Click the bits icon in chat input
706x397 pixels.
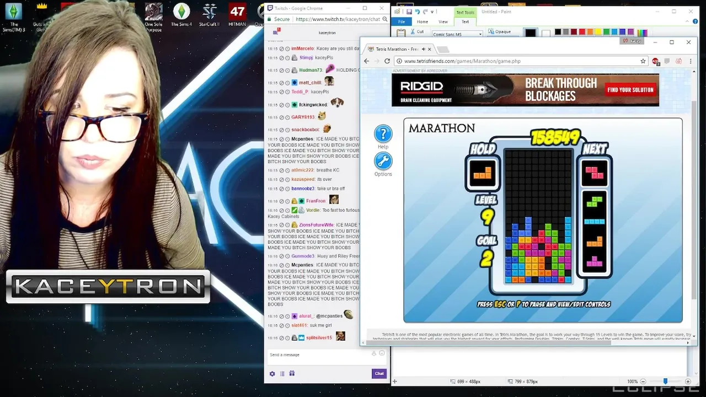[374, 353]
